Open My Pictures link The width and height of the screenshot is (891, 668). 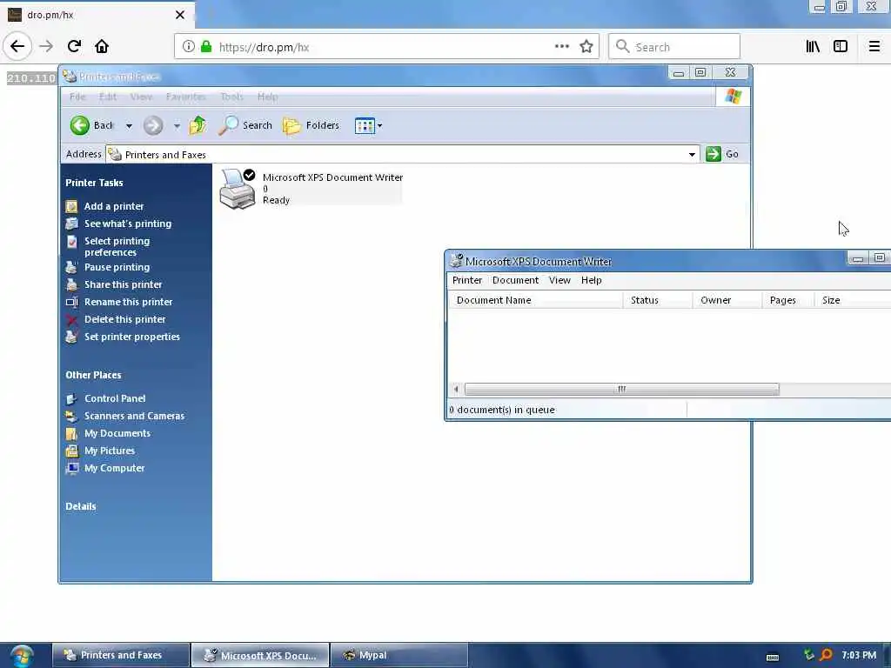pyautogui.click(x=110, y=451)
